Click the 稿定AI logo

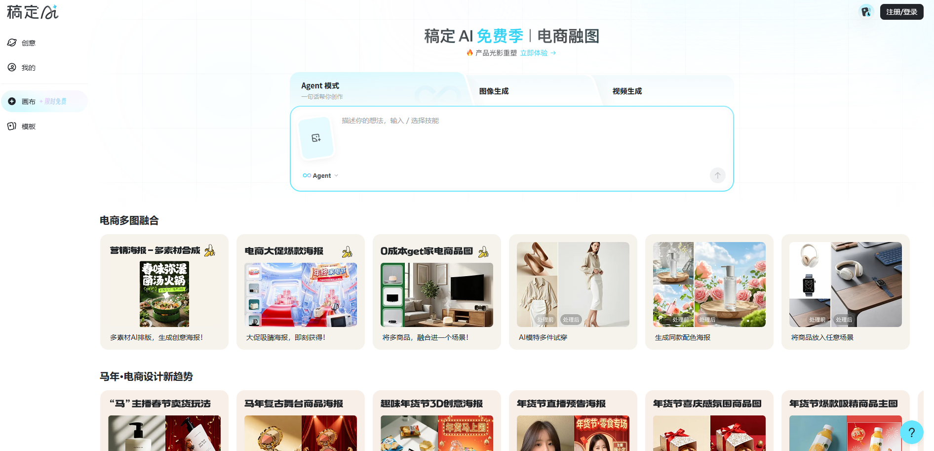pos(32,12)
